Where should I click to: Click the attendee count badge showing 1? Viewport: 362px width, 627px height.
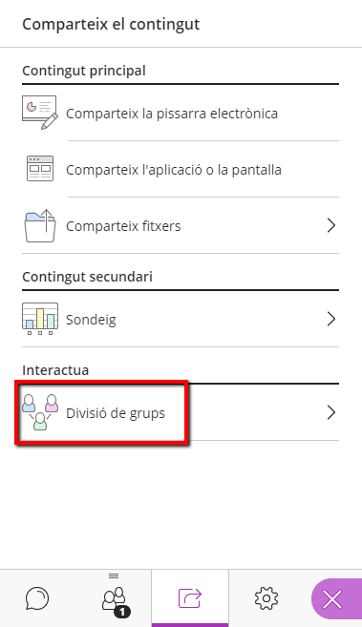[x=123, y=612]
